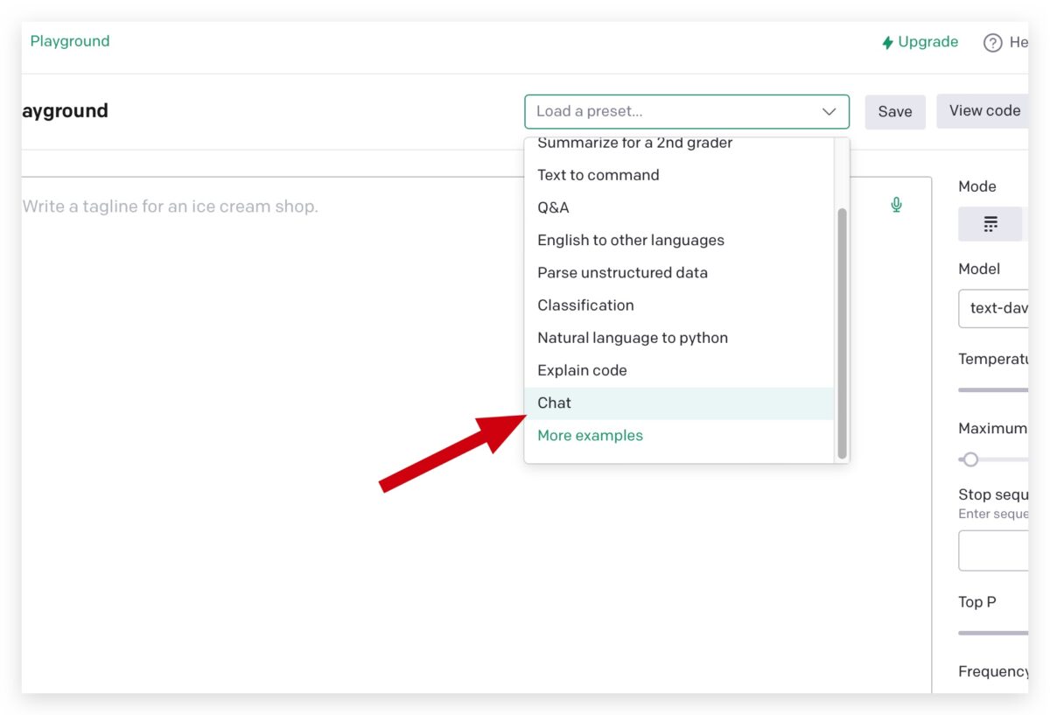Click the Save button
The image size is (1050, 715).
coord(895,112)
